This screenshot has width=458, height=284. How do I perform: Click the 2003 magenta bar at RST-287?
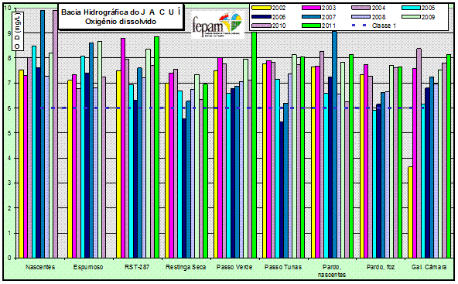click(123, 148)
